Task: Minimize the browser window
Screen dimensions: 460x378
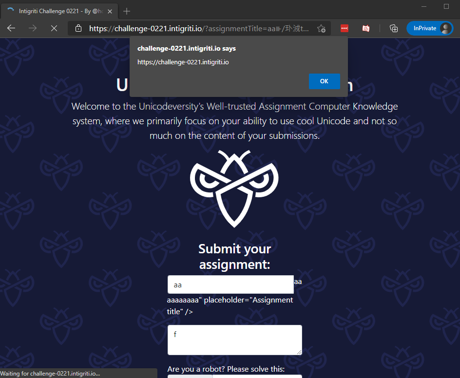Action: (x=423, y=6)
